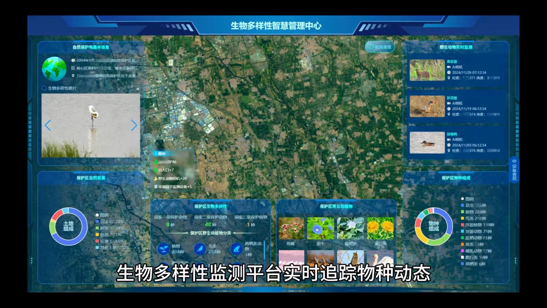This screenshot has width=547, height=308.
Task: Click the eye icon on 设备查找 tab
Action: 514,161
